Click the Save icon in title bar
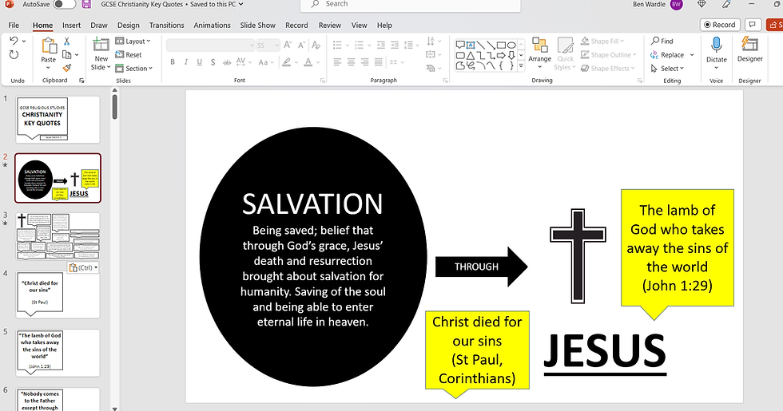This screenshot has height=411, width=783. (x=87, y=4)
